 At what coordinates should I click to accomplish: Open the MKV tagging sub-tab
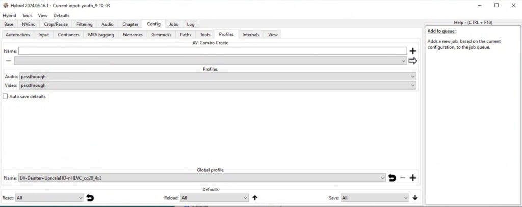tap(101, 35)
